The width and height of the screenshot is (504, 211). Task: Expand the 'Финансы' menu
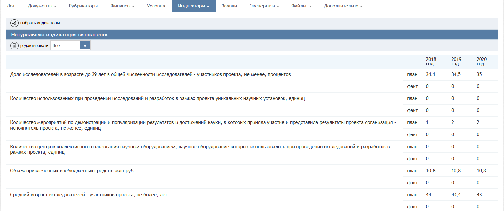coord(123,6)
